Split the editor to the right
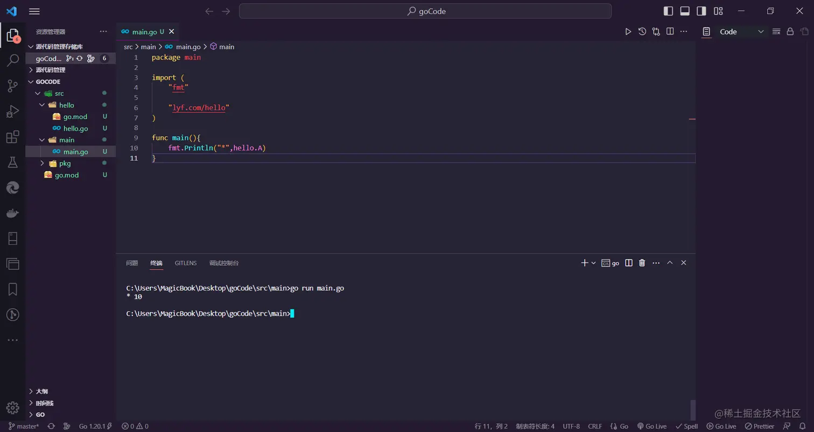This screenshot has height=432, width=814. click(670, 32)
